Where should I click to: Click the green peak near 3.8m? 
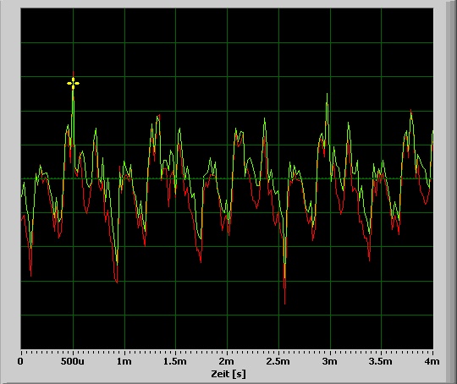click(x=411, y=114)
